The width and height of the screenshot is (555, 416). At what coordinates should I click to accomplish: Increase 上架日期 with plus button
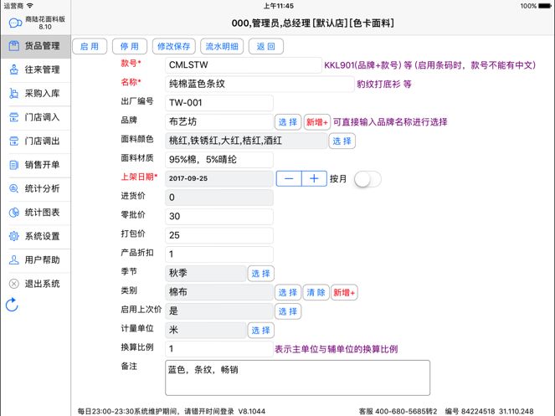[x=314, y=178]
